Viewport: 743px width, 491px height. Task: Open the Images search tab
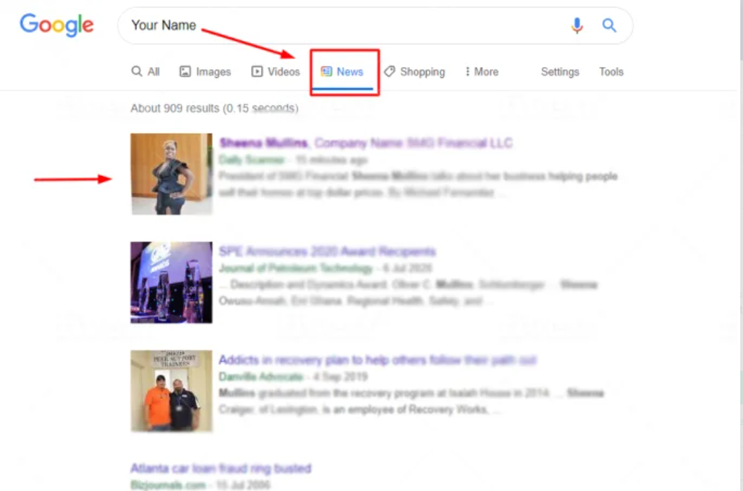(205, 72)
